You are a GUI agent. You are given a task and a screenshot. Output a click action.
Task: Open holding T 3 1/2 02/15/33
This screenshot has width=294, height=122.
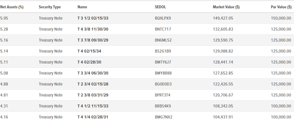pyautogui.click(x=93, y=18)
